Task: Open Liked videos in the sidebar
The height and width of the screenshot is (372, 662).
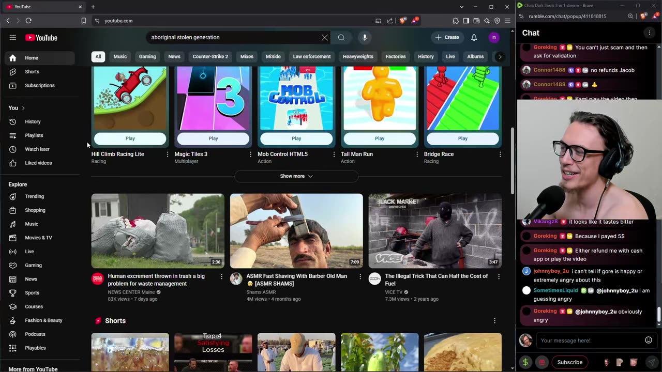Action: [40, 163]
